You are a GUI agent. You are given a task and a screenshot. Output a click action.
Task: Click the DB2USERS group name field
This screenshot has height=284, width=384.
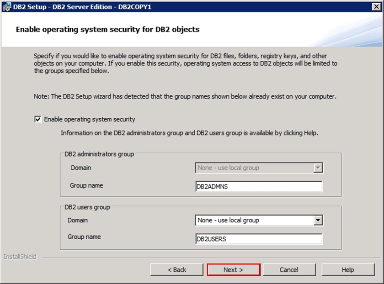tap(258, 239)
